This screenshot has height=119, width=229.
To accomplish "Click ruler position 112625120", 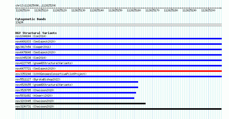I will pyautogui.click(x=60, y=10).
